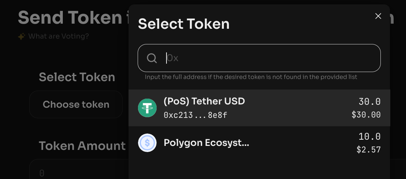The image size is (406, 179).
Task: Click the $30.00 Tether value
Action: [x=366, y=115]
